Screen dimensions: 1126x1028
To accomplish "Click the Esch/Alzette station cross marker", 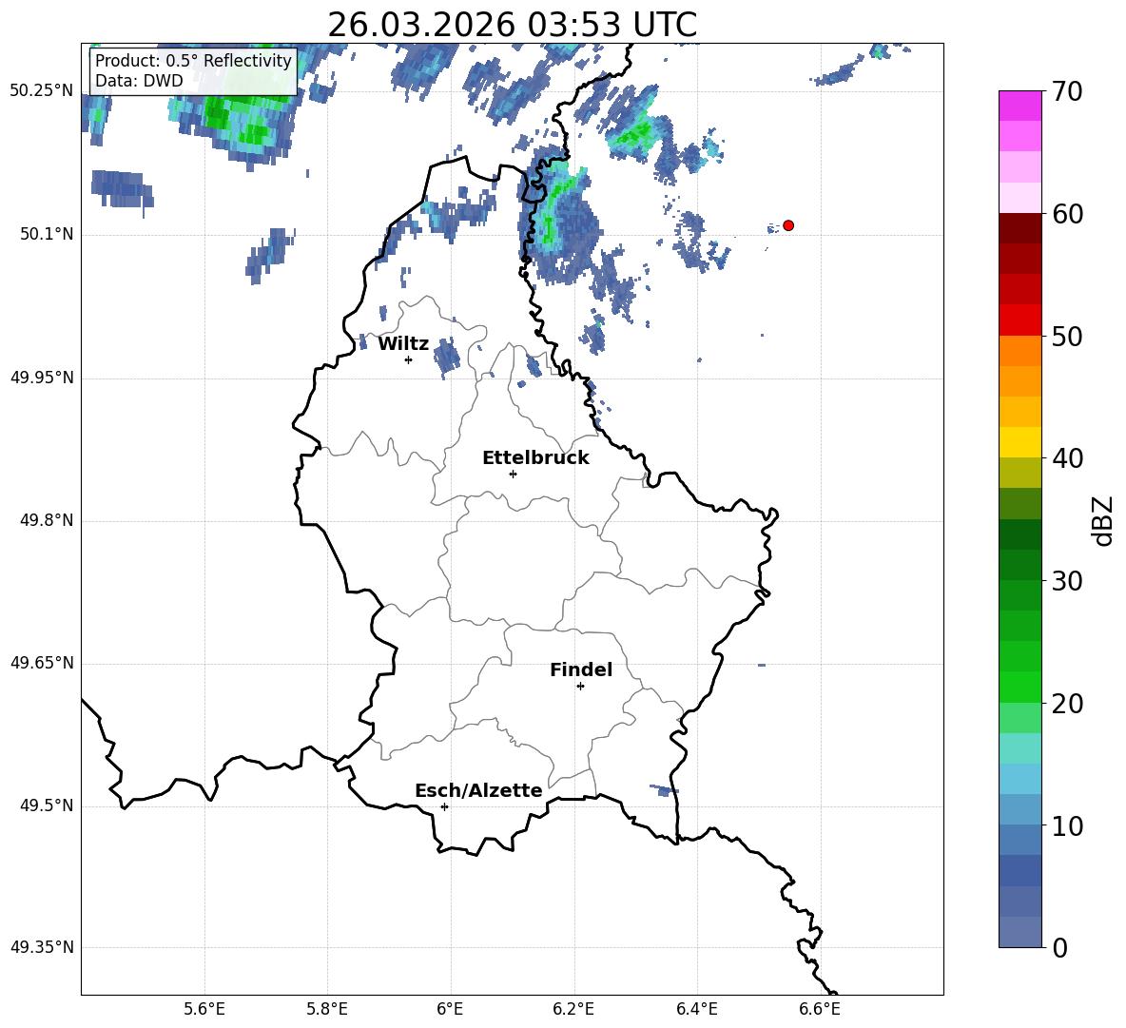I will tap(444, 806).
